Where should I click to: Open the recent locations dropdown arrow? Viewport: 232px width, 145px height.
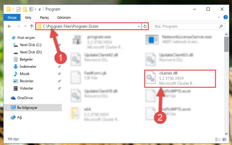coord(25,26)
